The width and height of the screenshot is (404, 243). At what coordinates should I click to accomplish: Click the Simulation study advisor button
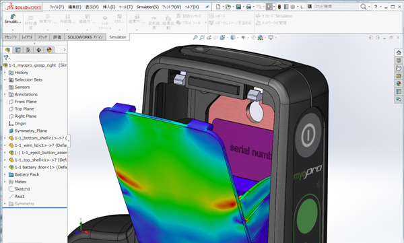(x=13, y=19)
